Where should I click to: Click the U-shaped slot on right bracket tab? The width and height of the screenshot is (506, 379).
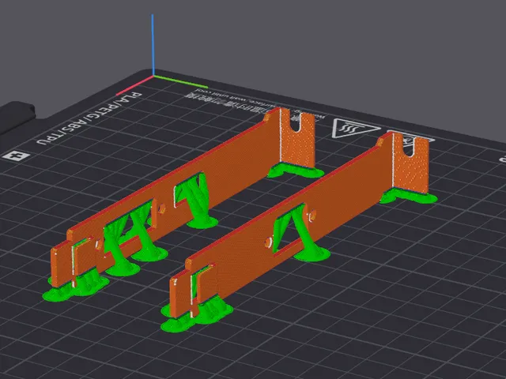[409, 148]
